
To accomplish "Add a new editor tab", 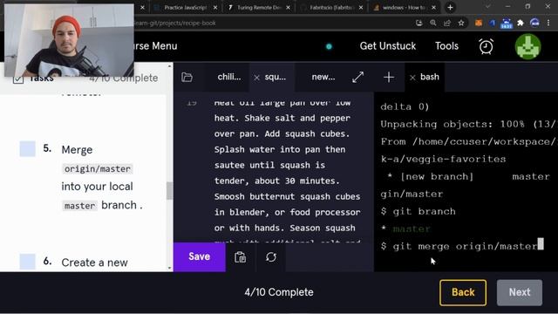I will click(389, 78).
